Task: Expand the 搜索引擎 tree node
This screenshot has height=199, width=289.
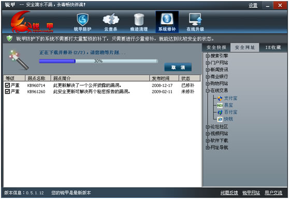Action: click(208, 56)
